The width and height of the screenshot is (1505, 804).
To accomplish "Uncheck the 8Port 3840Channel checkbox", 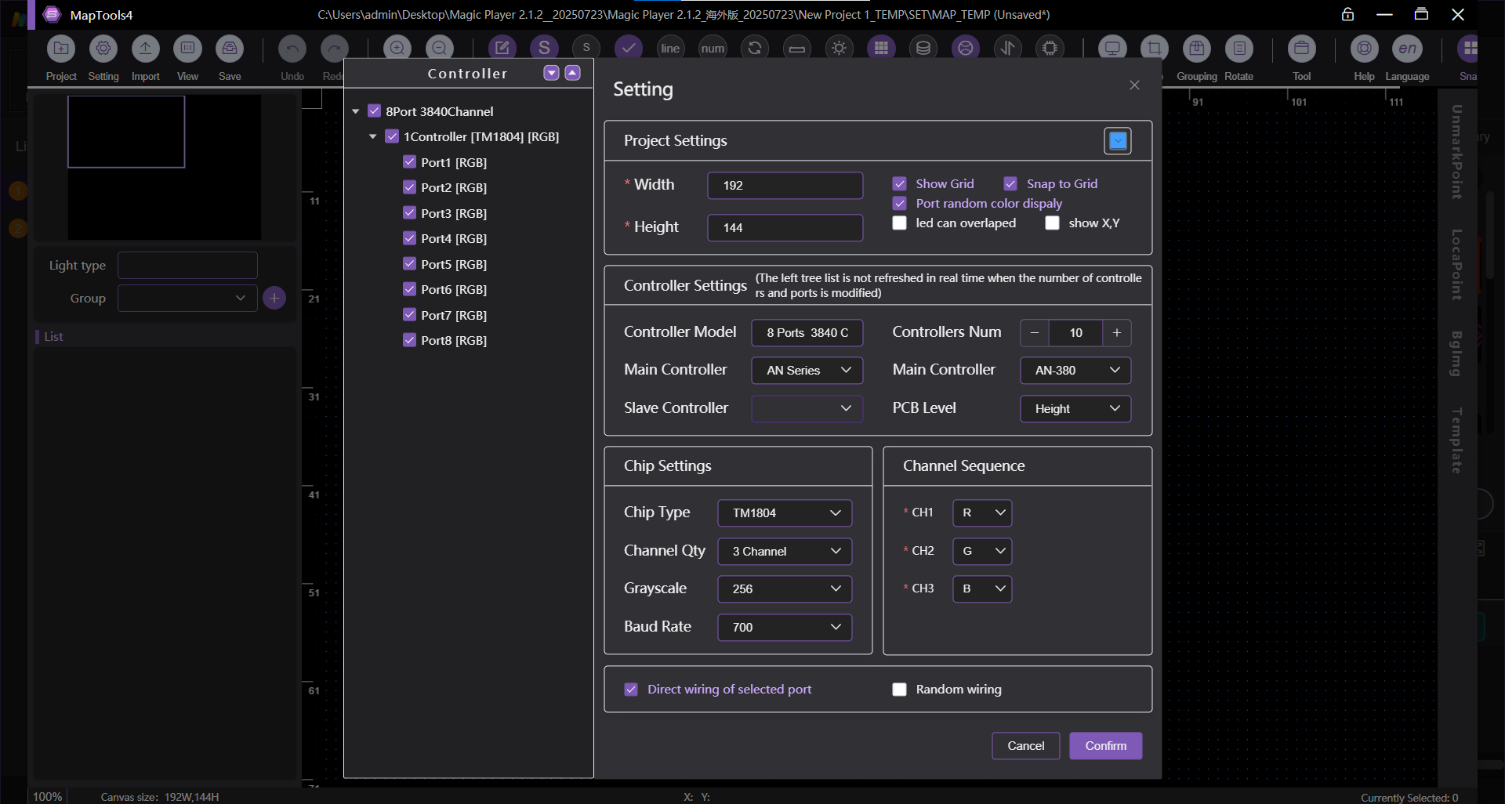I will (374, 111).
